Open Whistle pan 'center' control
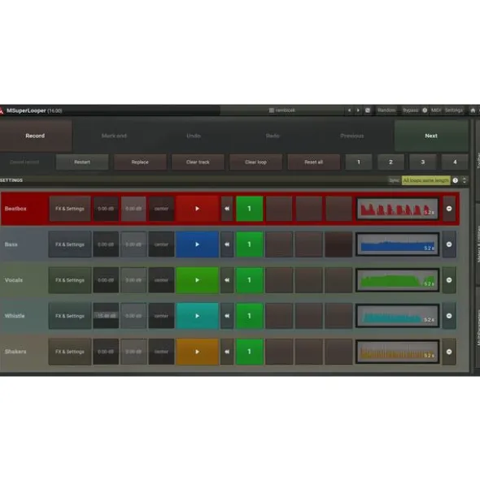Viewport: 480px width, 480px height. coord(161,316)
